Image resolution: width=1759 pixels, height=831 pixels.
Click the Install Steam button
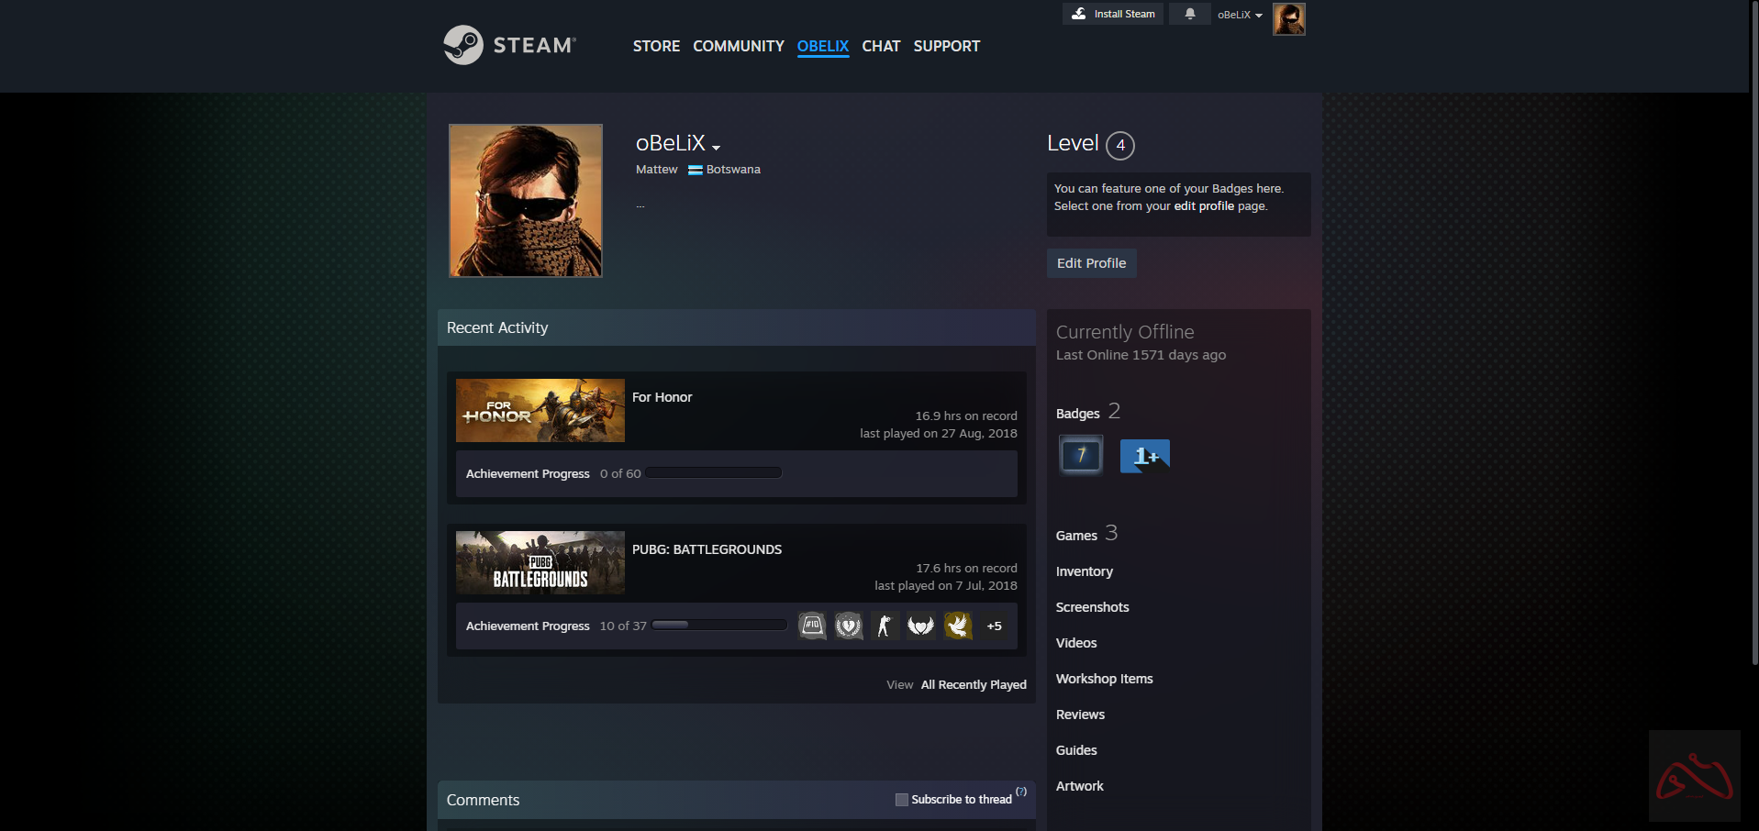point(1113,14)
